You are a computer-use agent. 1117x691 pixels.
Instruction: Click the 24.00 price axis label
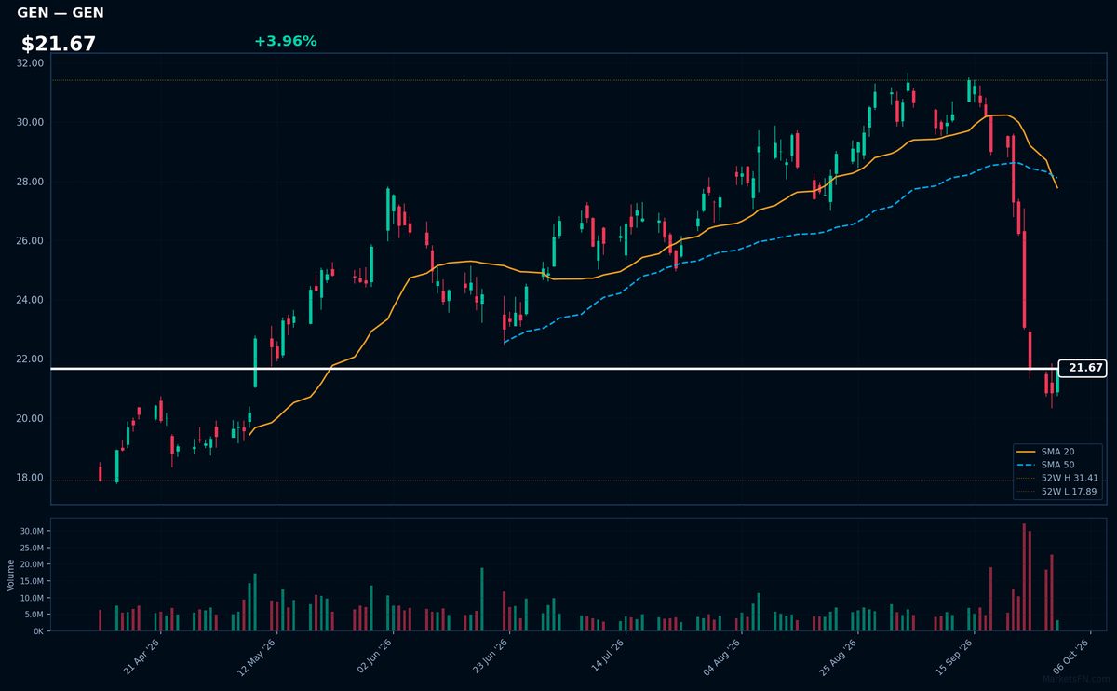[30, 300]
